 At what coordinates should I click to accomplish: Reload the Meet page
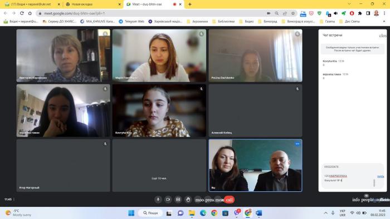pyautogui.click(x=22, y=13)
